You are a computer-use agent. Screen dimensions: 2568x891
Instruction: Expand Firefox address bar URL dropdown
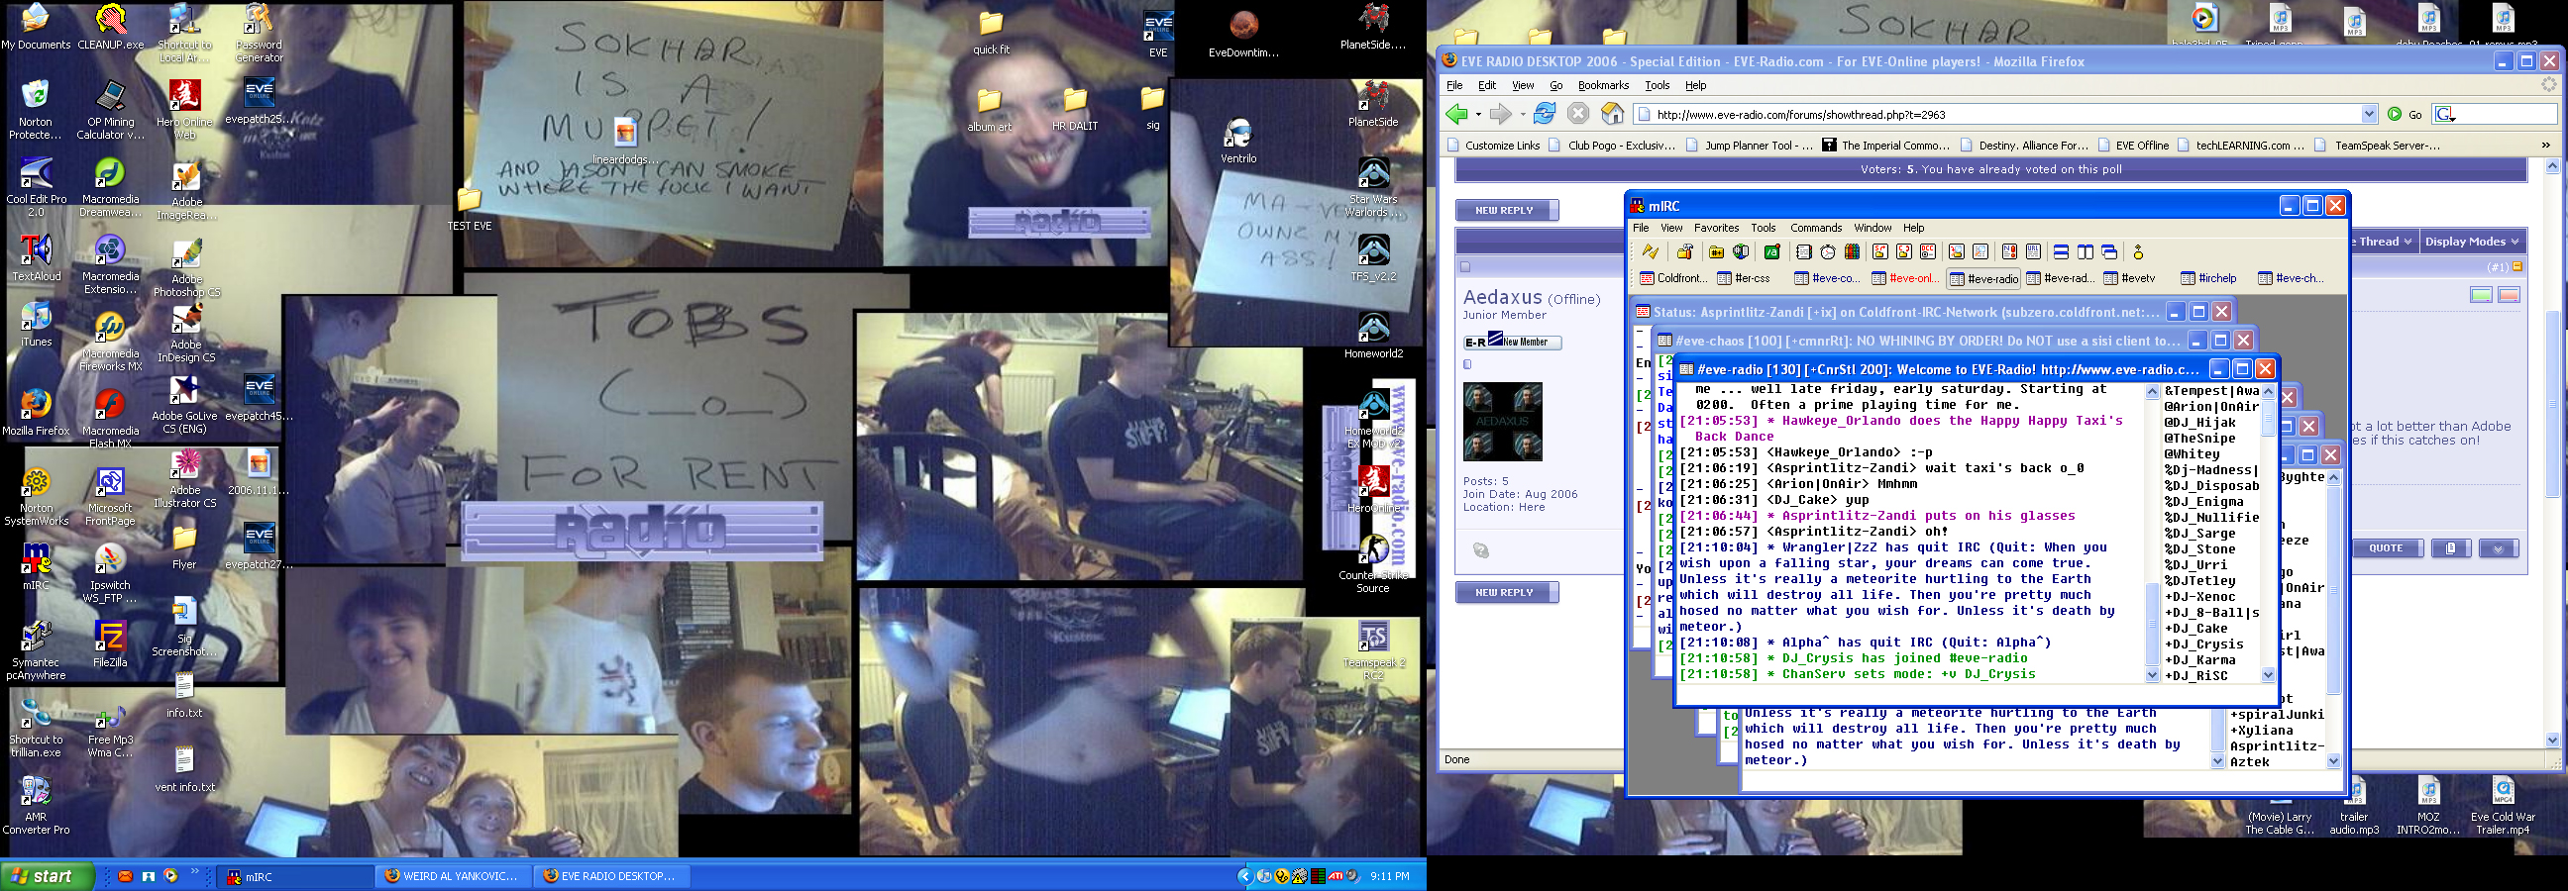(x=2369, y=115)
